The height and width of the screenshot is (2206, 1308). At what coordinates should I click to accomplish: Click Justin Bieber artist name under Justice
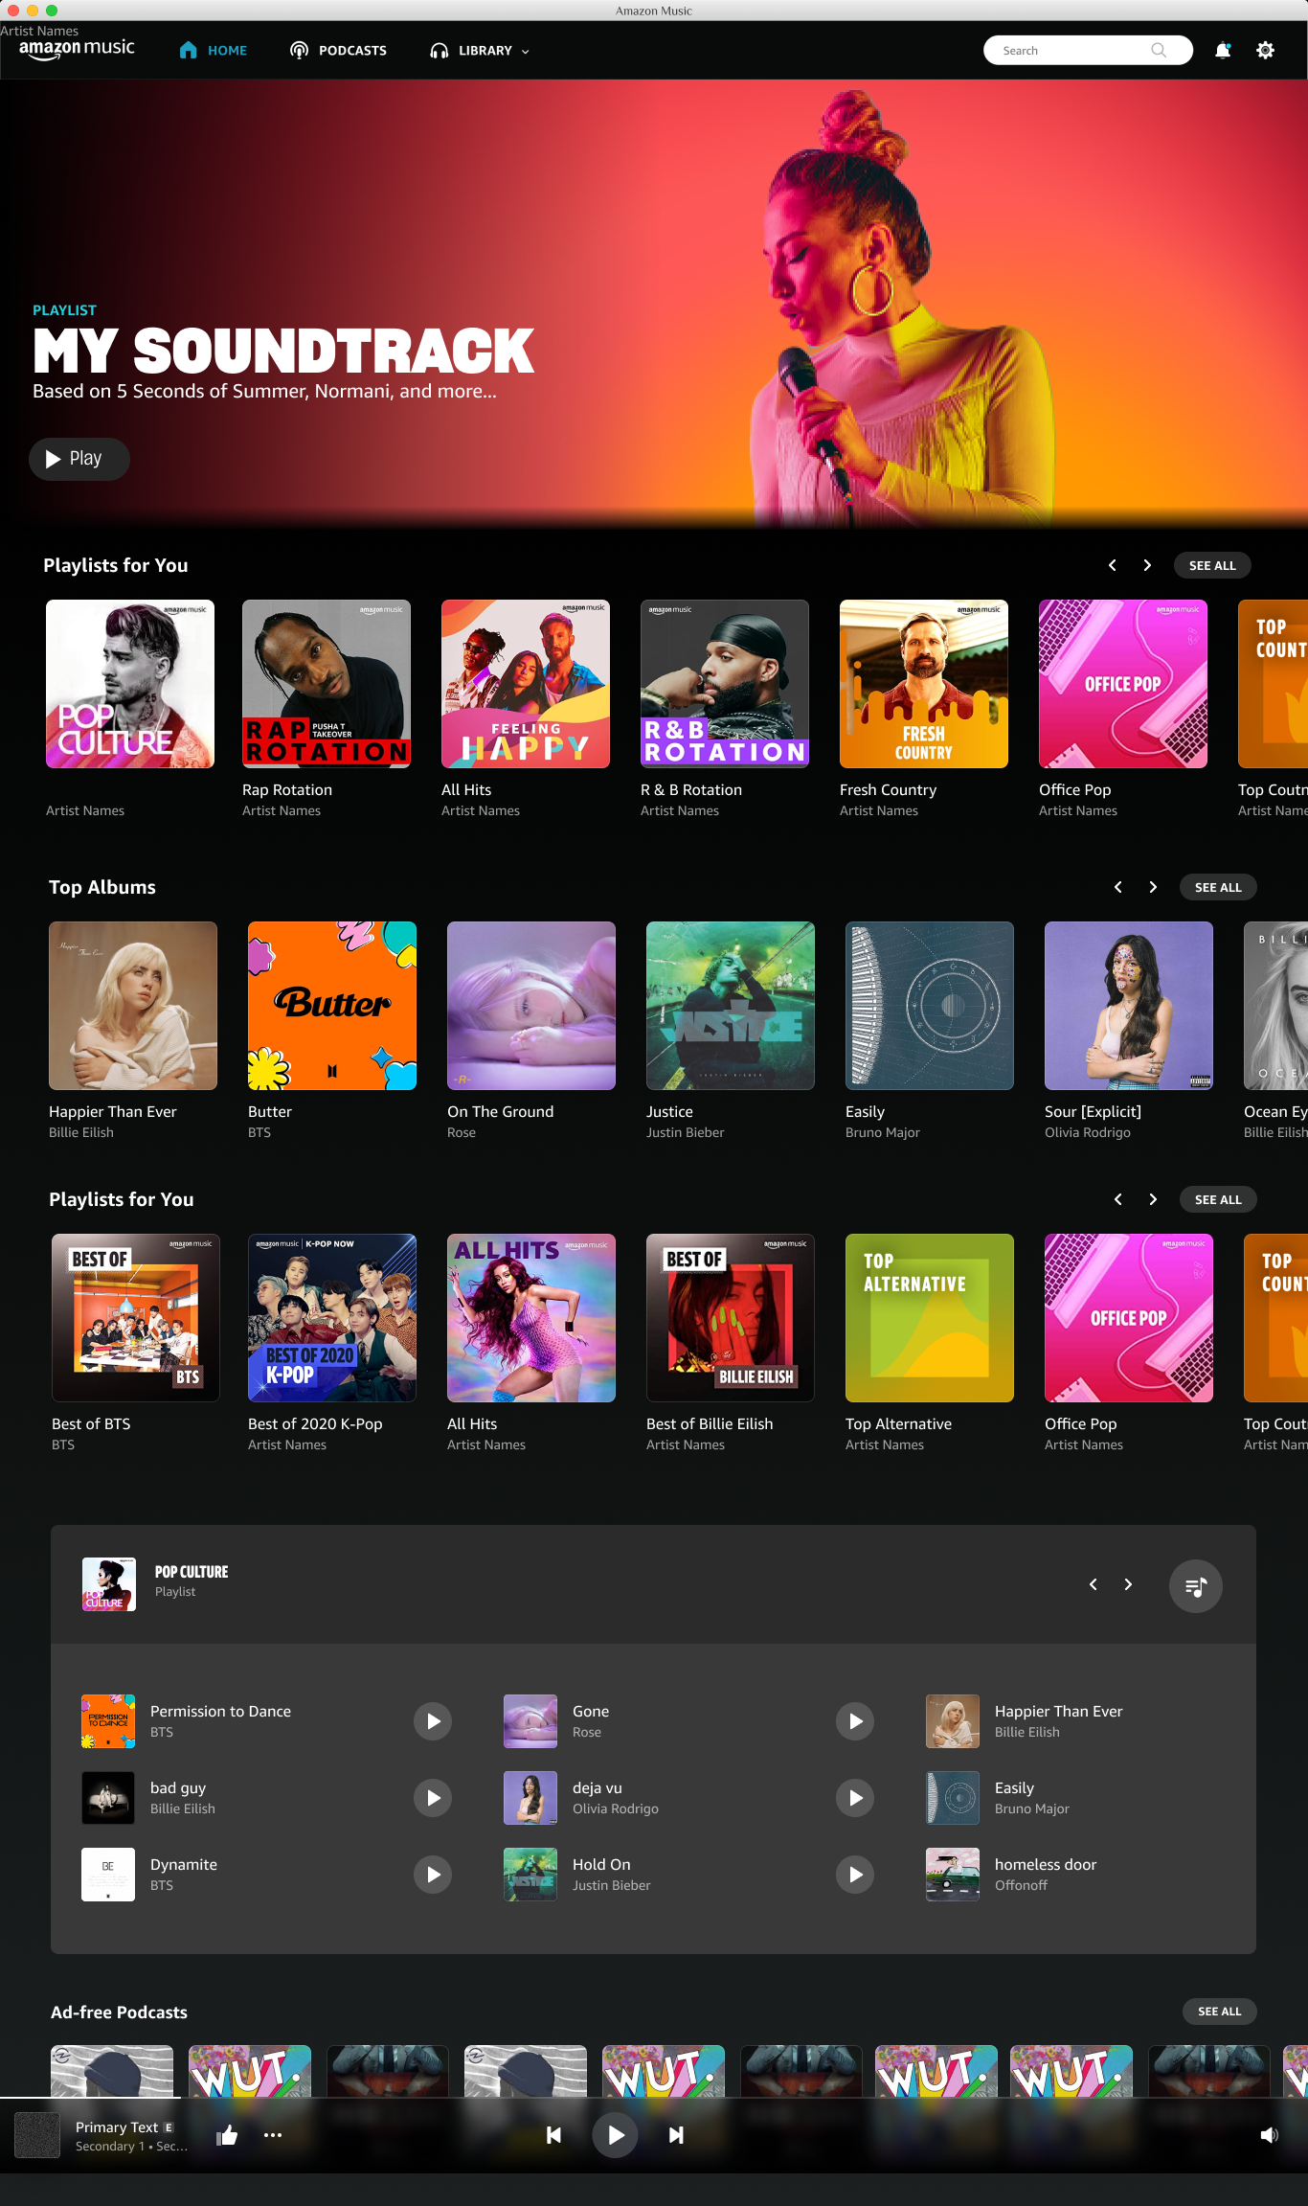pyautogui.click(x=685, y=1132)
